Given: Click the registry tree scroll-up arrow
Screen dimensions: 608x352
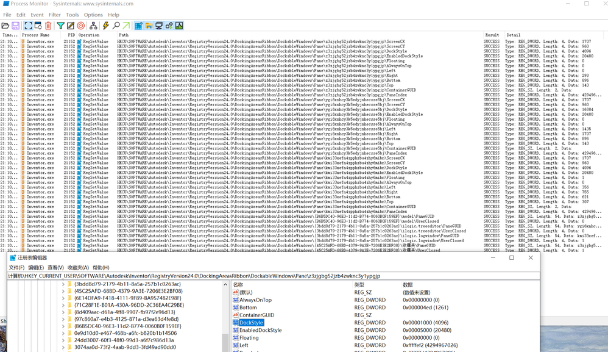Looking at the screenshot, I should click(x=225, y=284).
